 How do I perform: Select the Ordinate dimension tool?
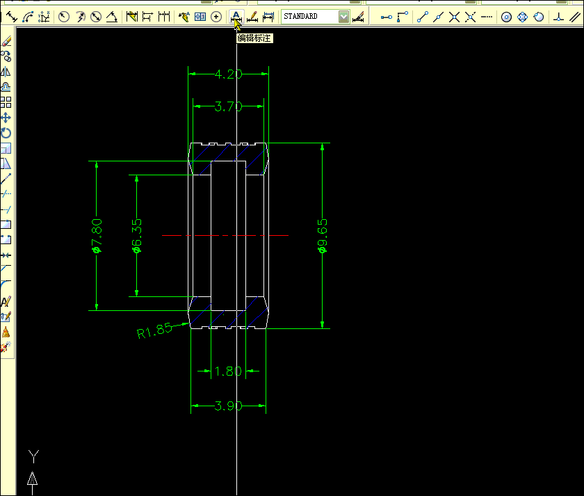pyautogui.click(x=44, y=17)
